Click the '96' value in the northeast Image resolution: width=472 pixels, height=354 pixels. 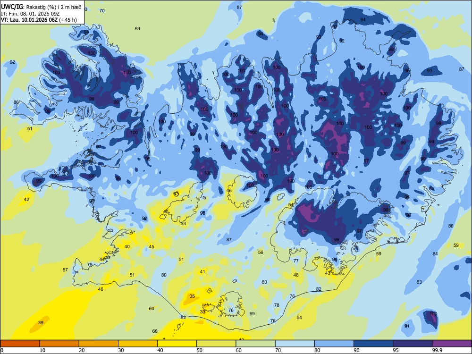click(407, 70)
